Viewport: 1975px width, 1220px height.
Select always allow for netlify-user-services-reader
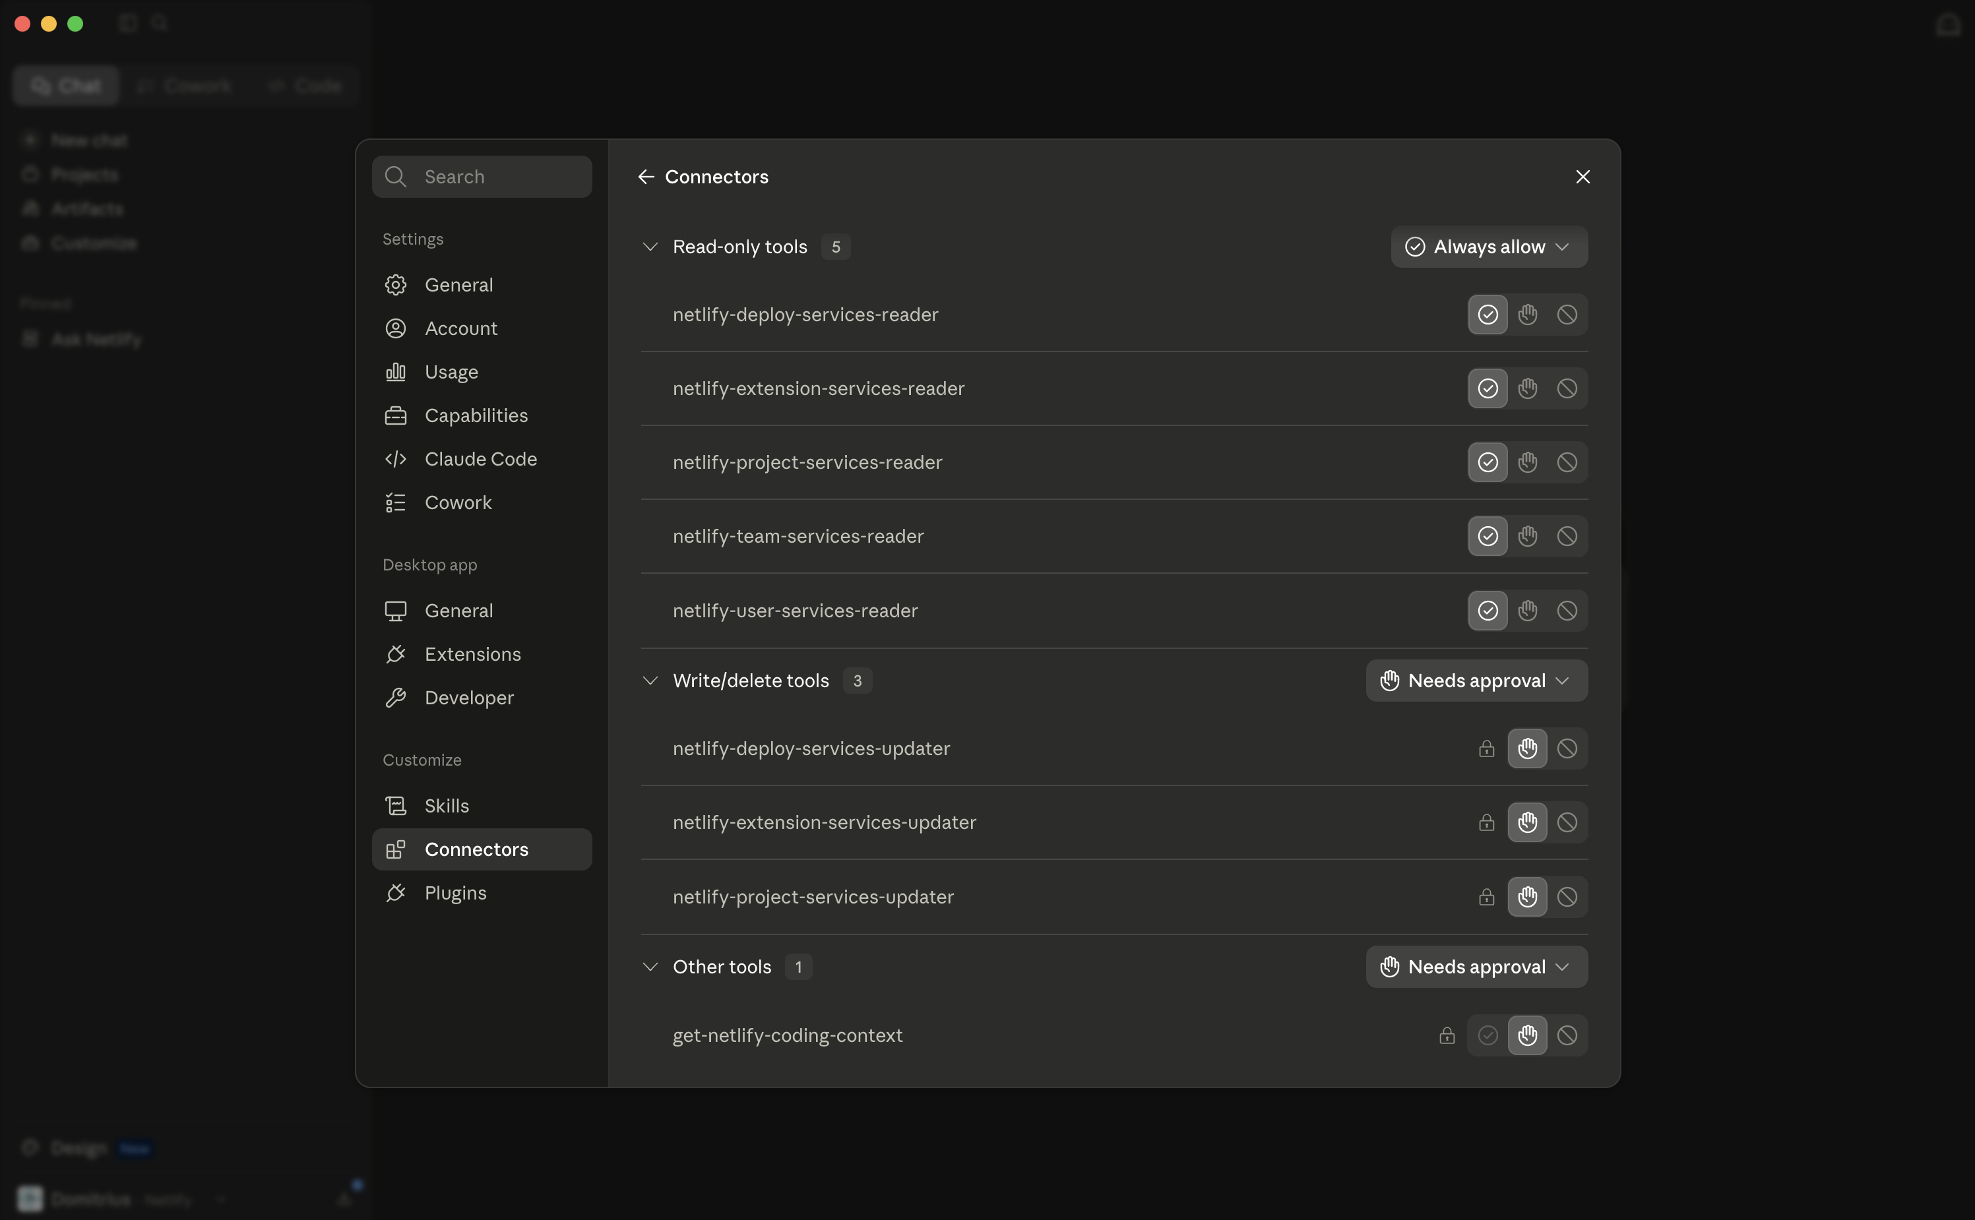1488,611
